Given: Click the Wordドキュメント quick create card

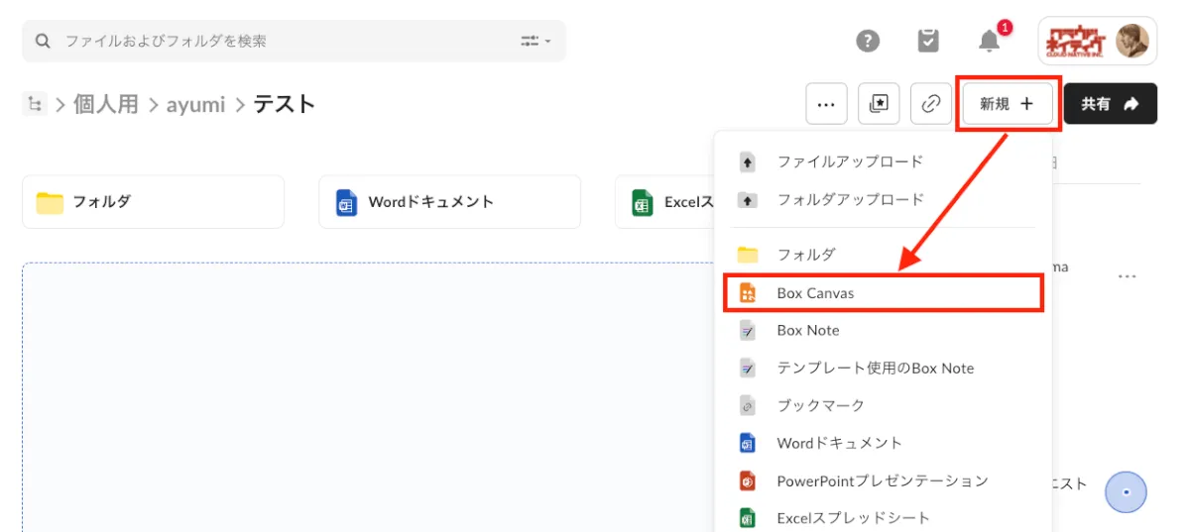Looking at the screenshot, I should [x=449, y=202].
